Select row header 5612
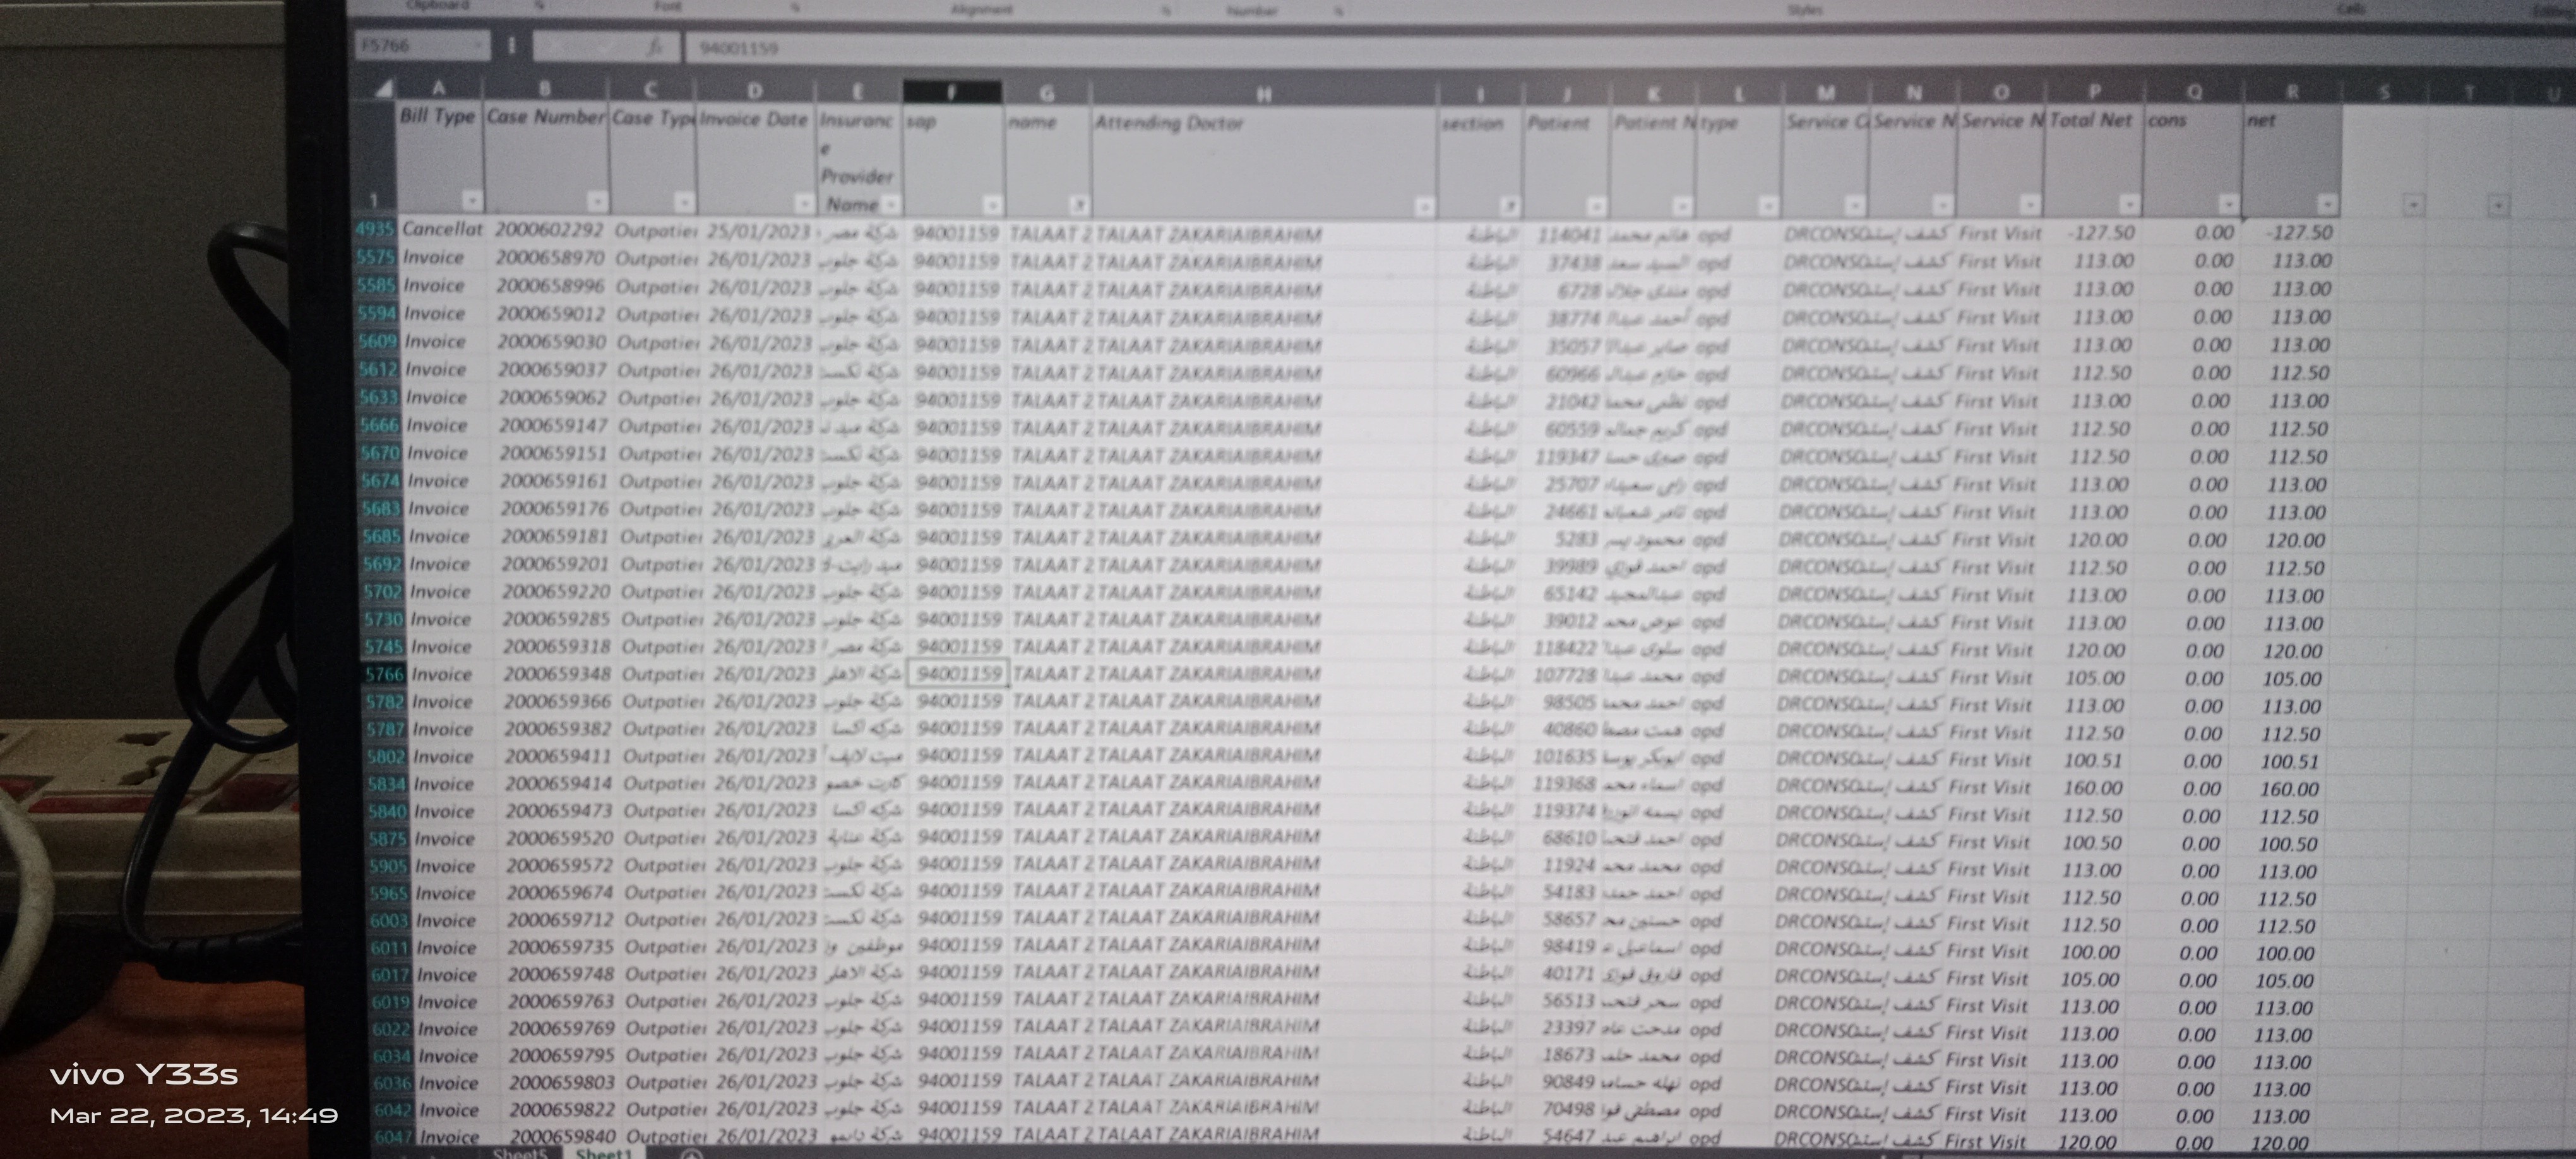 point(379,369)
